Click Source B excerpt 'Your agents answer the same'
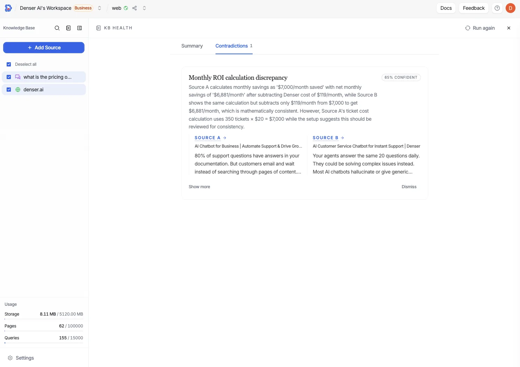Screen dimensions: 520x367 tap(366, 164)
